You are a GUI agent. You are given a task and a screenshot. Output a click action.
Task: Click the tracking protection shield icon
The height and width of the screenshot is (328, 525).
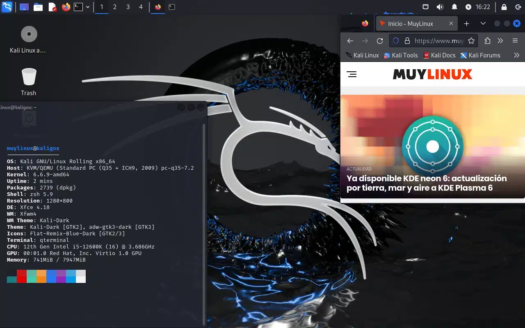click(396, 41)
